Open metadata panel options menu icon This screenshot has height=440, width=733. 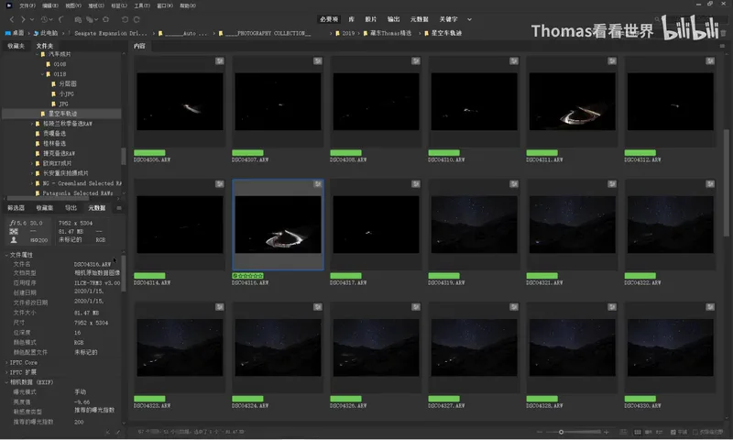pyautogui.click(x=119, y=208)
